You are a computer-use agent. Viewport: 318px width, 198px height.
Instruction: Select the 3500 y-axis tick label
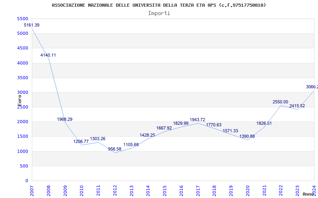(23, 78)
